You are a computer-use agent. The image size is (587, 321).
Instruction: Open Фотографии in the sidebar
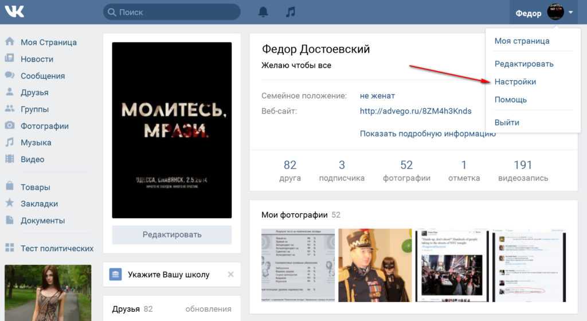[45, 126]
